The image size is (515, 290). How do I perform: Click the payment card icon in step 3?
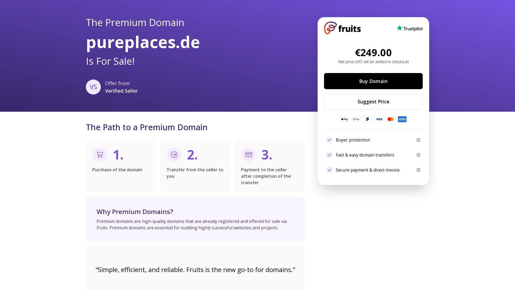click(249, 155)
